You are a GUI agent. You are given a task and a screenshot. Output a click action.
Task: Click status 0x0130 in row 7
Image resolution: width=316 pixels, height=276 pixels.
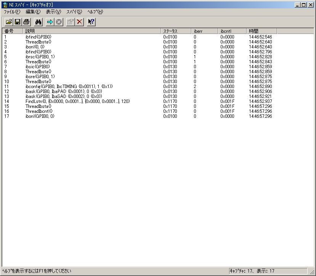(x=170, y=67)
